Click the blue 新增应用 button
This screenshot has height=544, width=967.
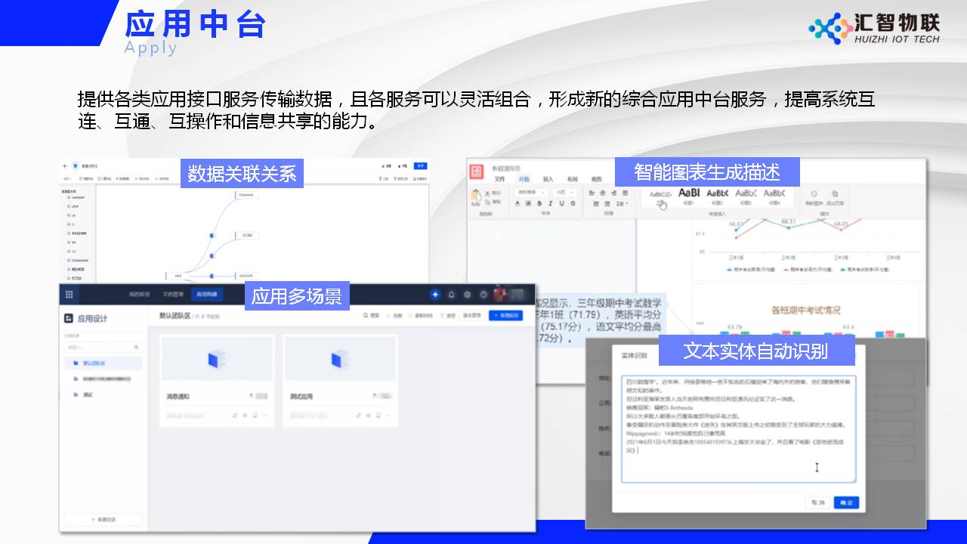[505, 316]
